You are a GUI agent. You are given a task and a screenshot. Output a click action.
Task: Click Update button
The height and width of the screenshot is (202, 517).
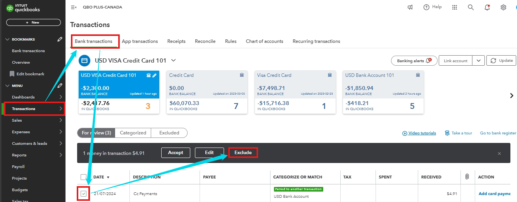click(x=501, y=61)
